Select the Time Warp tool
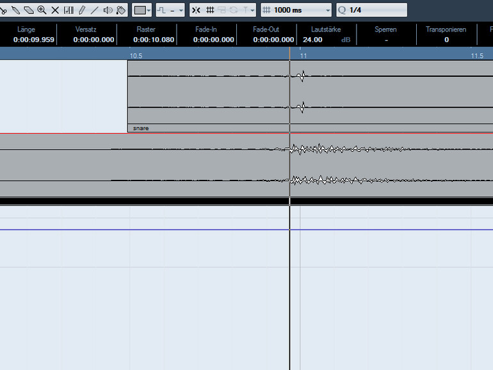 [69, 10]
